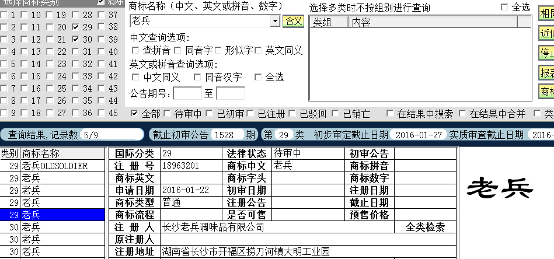
Task: Toggle the 中文同义 checkbox
Action: point(135,77)
